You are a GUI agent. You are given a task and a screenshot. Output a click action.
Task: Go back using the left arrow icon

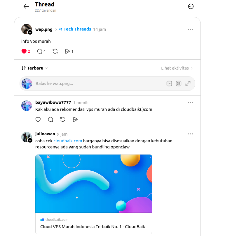(26, 6)
